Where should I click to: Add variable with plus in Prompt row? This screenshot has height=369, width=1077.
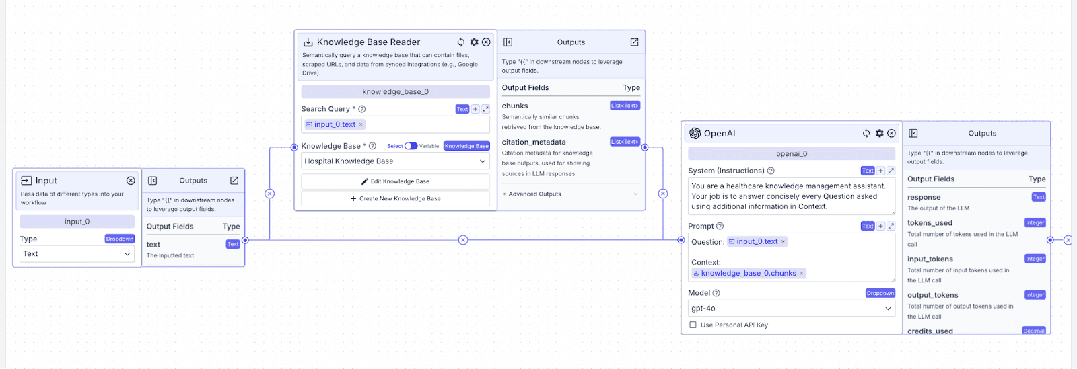pyautogui.click(x=880, y=226)
